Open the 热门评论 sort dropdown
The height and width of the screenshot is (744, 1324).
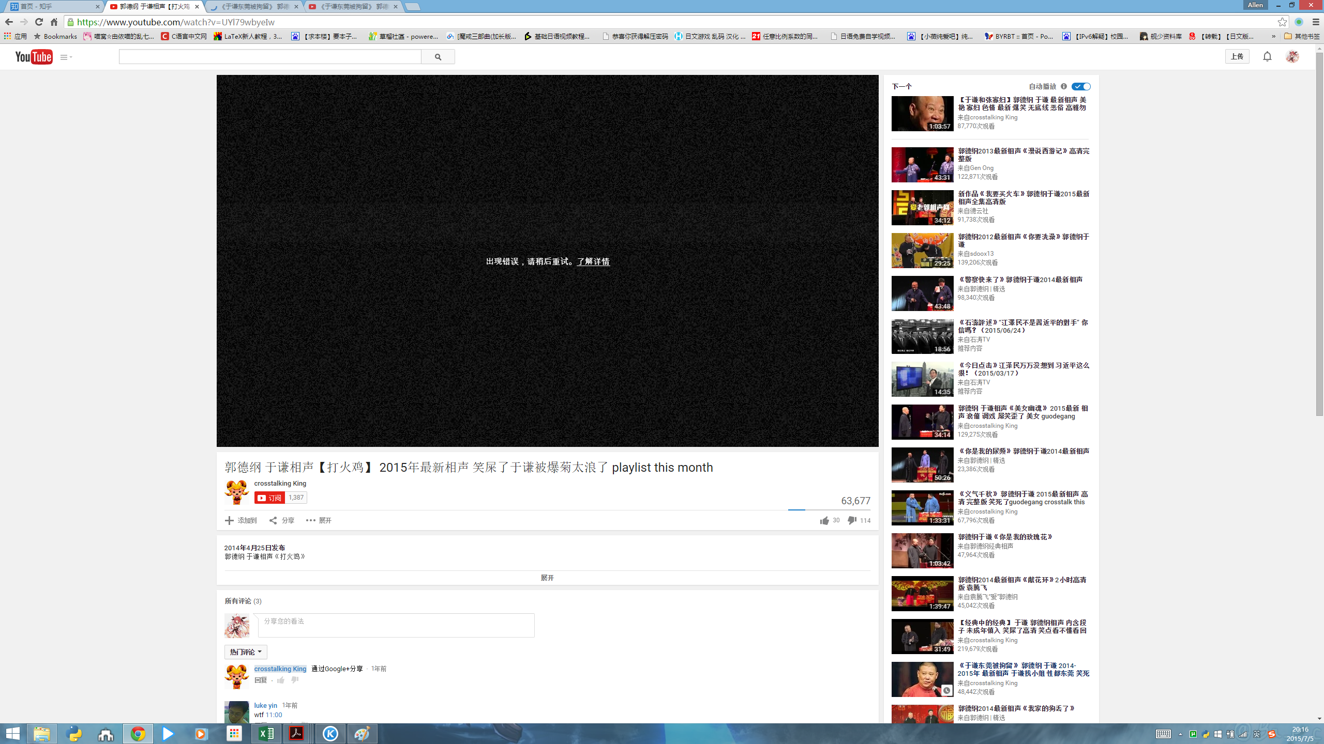(x=246, y=652)
